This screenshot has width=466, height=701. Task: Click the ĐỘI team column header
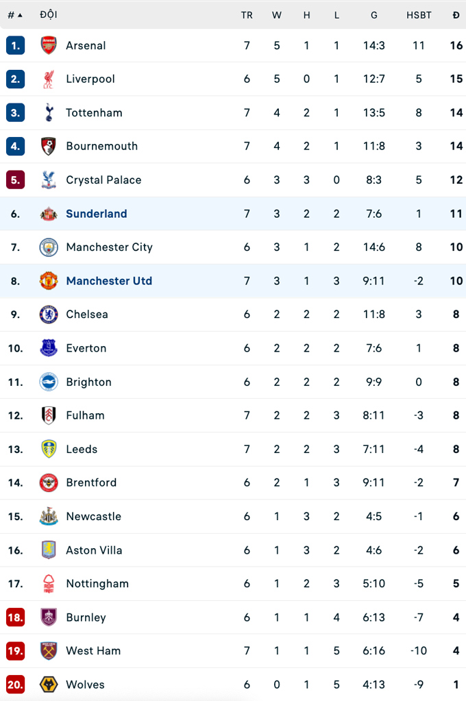49,15
